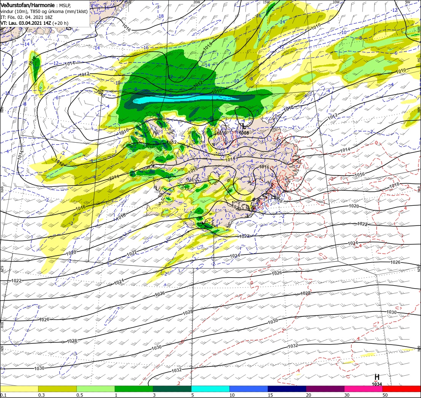Click the '50' legend value label
Screen dimensions: 421x398
coord(385,395)
